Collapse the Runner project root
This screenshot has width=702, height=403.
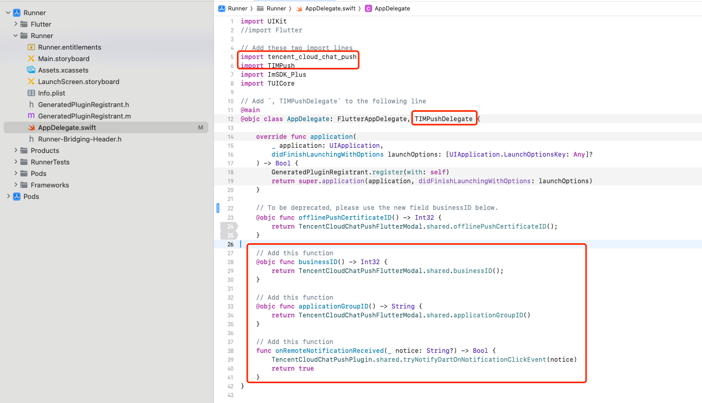pyautogui.click(x=8, y=13)
